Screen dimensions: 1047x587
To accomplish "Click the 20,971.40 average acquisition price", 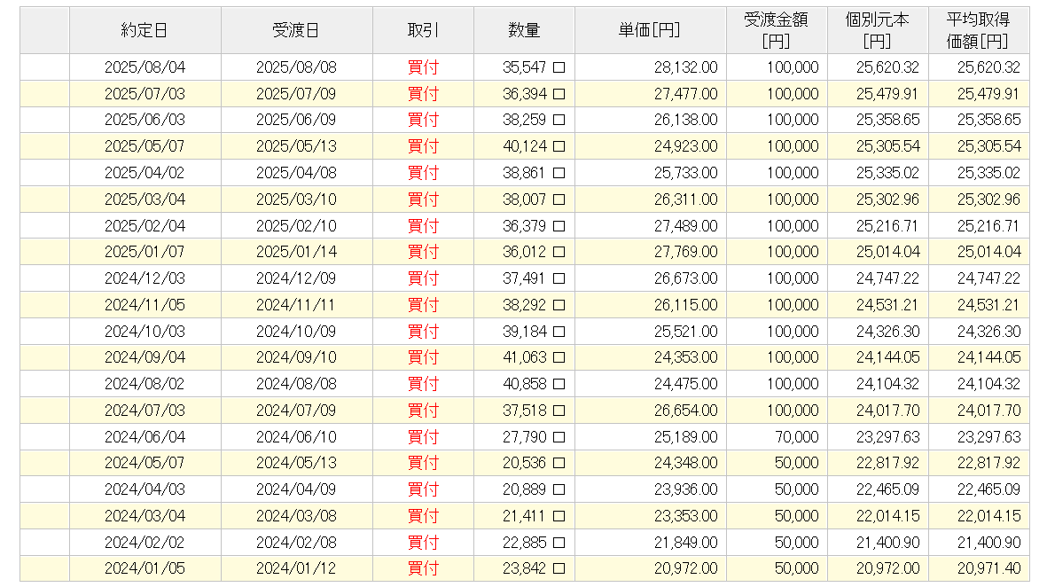I will [x=988, y=568].
